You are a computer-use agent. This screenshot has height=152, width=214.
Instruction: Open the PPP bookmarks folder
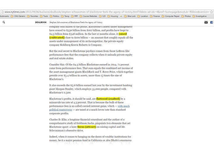(x=75, y=16)
